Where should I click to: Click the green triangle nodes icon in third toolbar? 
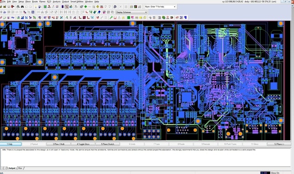tap(67, 17)
